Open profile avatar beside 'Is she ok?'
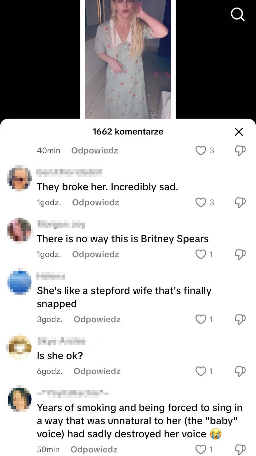The height and width of the screenshot is (456, 256). click(20, 346)
